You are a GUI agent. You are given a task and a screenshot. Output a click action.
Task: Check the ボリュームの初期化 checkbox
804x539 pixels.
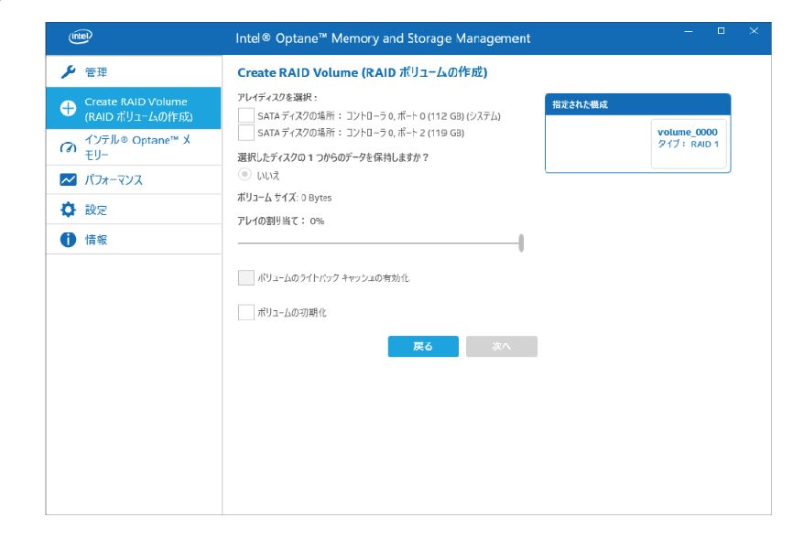(246, 312)
